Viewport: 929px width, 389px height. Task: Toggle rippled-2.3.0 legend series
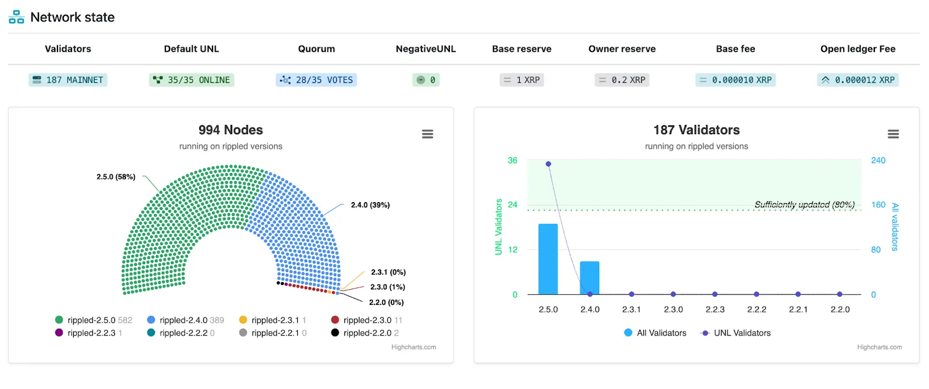[366, 320]
